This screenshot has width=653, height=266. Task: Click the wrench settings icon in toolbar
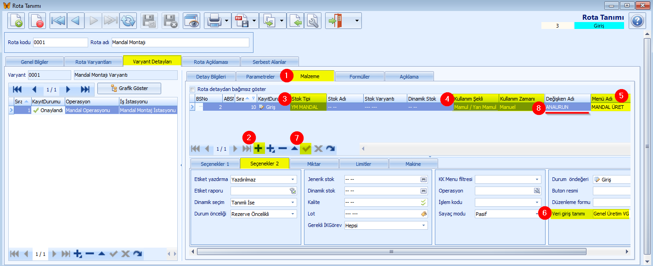pyautogui.click(x=313, y=21)
